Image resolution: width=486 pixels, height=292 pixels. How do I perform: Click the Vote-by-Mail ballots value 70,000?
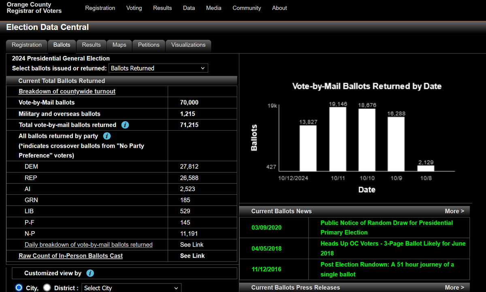189,103
